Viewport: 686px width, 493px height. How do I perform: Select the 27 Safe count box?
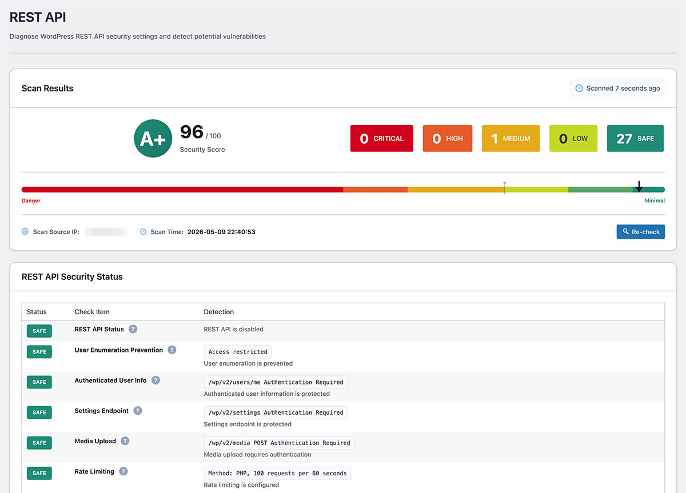(x=635, y=138)
